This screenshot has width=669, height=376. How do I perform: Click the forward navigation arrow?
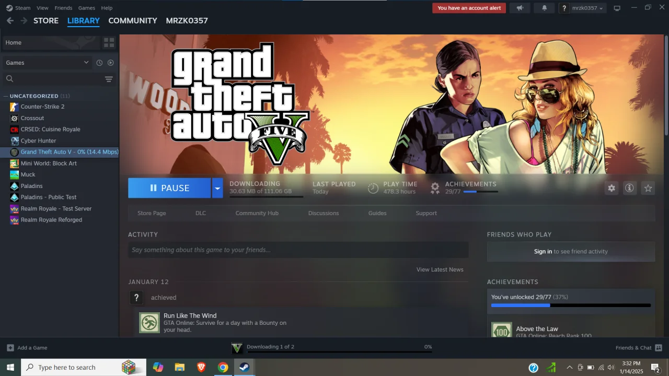coord(24,20)
